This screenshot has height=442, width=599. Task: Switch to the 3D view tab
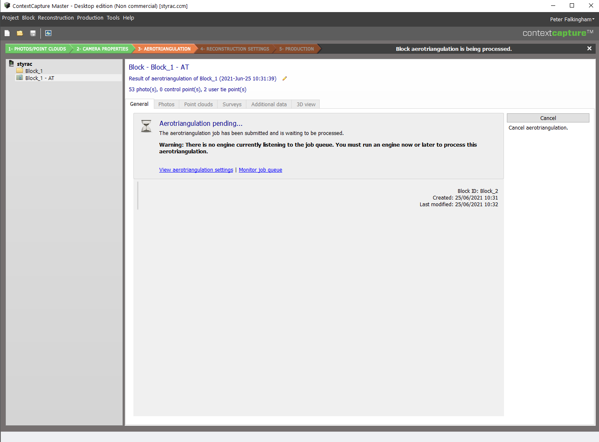[x=306, y=105]
